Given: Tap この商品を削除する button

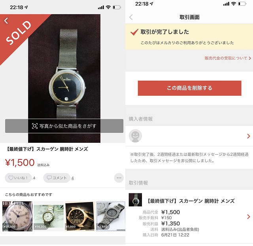Looking at the screenshot, I should pos(189,88).
